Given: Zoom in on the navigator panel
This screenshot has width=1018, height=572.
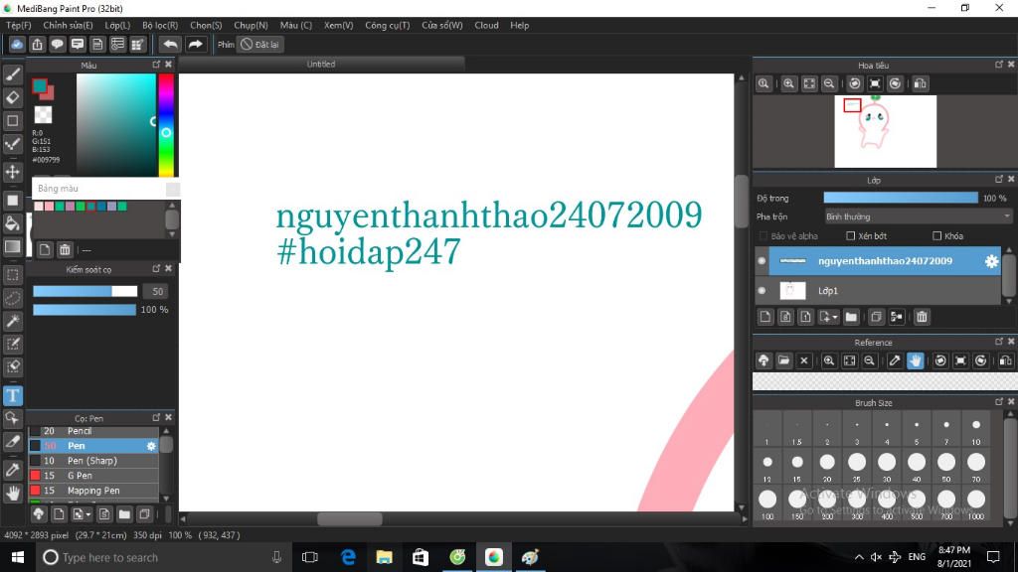Looking at the screenshot, I should [788, 83].
